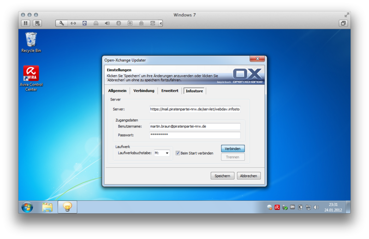Open Windows Explorer from the taskbar
This screenshot has width=369, height=239.
[48, 207]
